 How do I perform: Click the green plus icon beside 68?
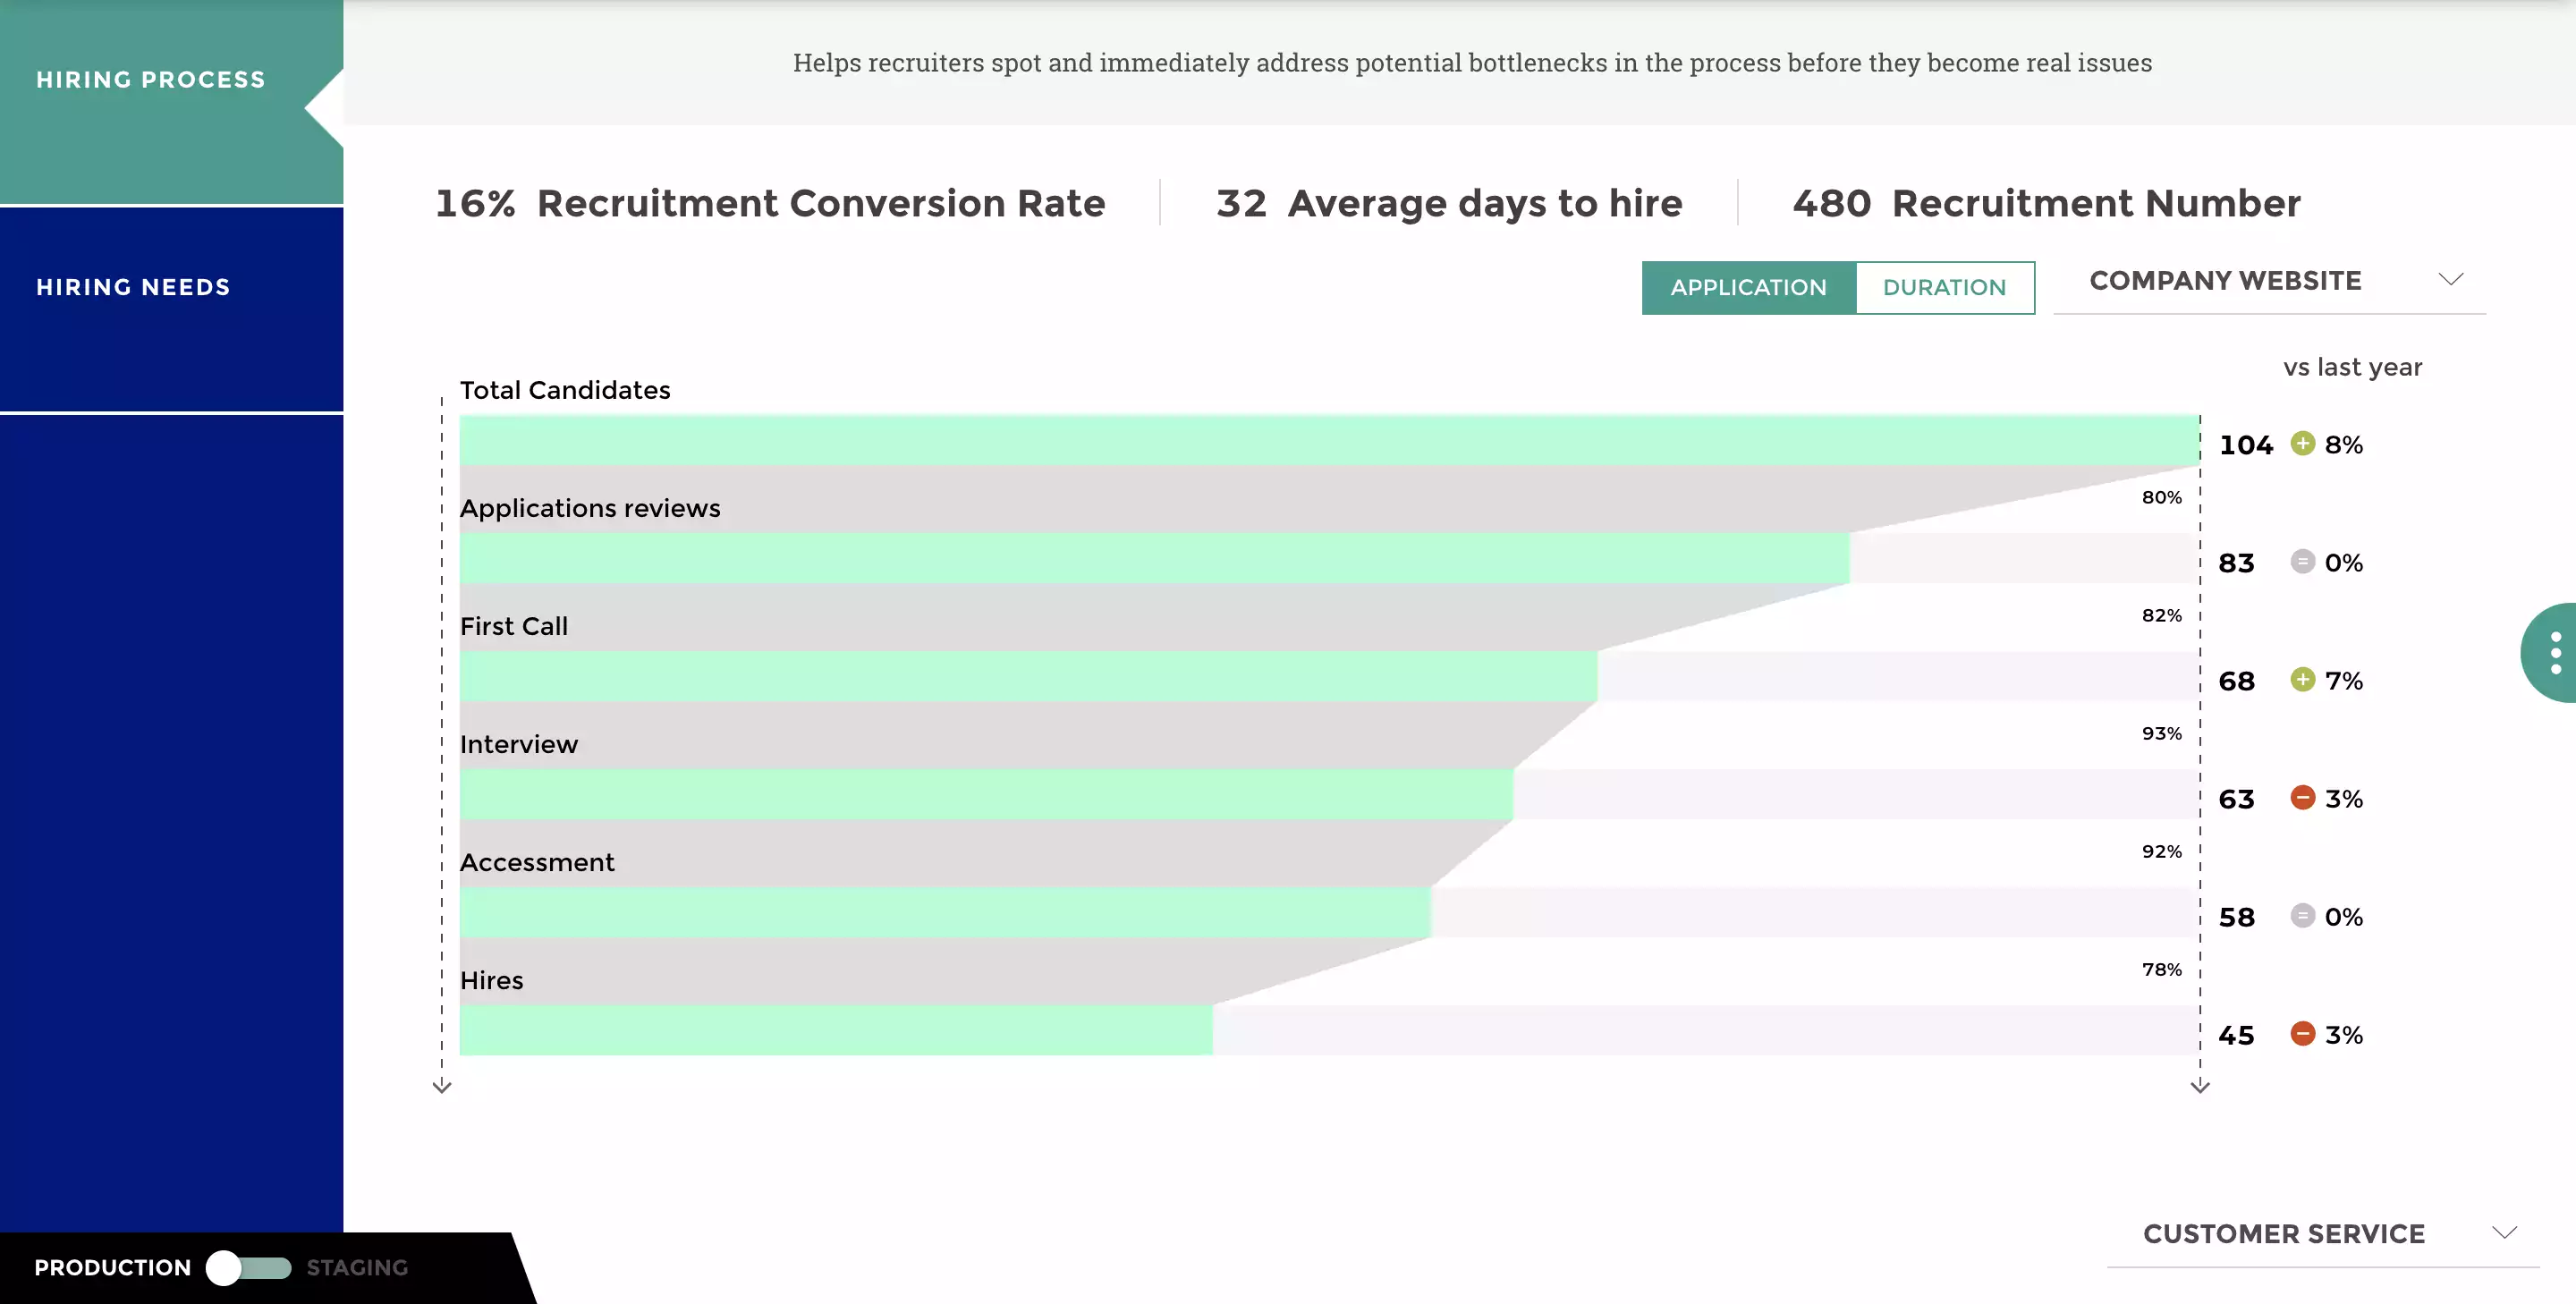pyautogui.click(x=2302, y=680)
